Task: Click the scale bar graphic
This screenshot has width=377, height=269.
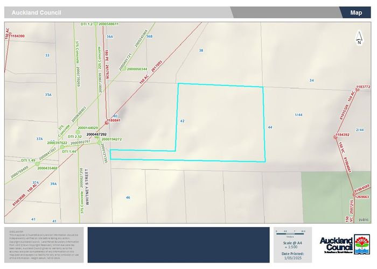Action: click(x=291, y=233)
